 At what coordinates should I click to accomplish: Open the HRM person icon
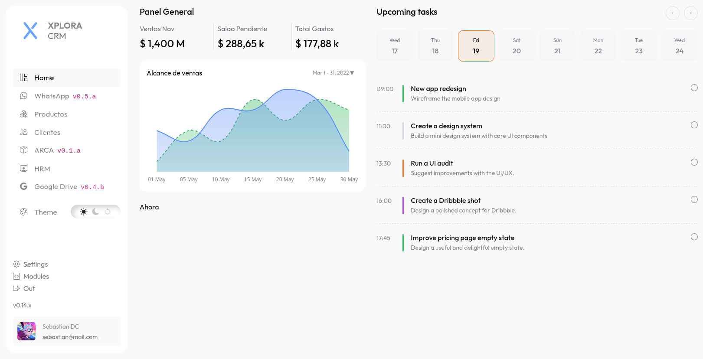23,169
